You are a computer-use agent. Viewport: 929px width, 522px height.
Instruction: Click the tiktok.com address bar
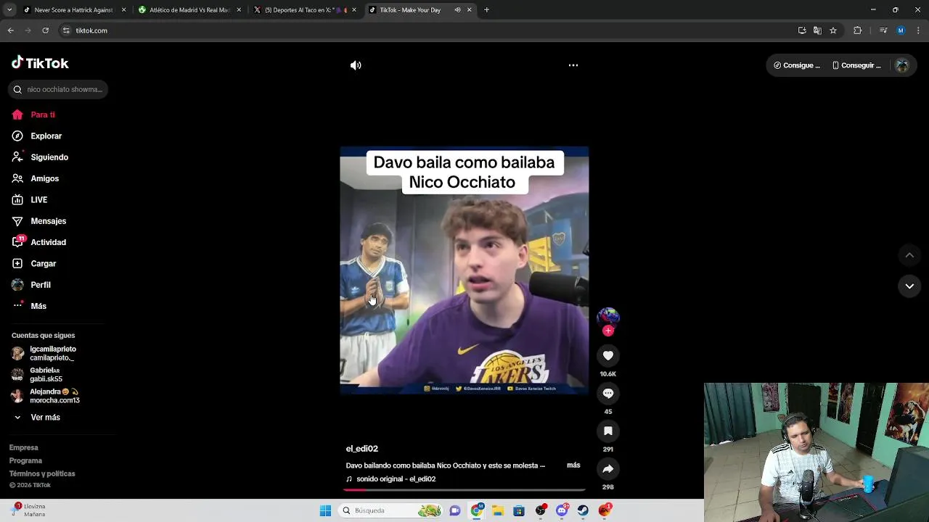point(428,30)
